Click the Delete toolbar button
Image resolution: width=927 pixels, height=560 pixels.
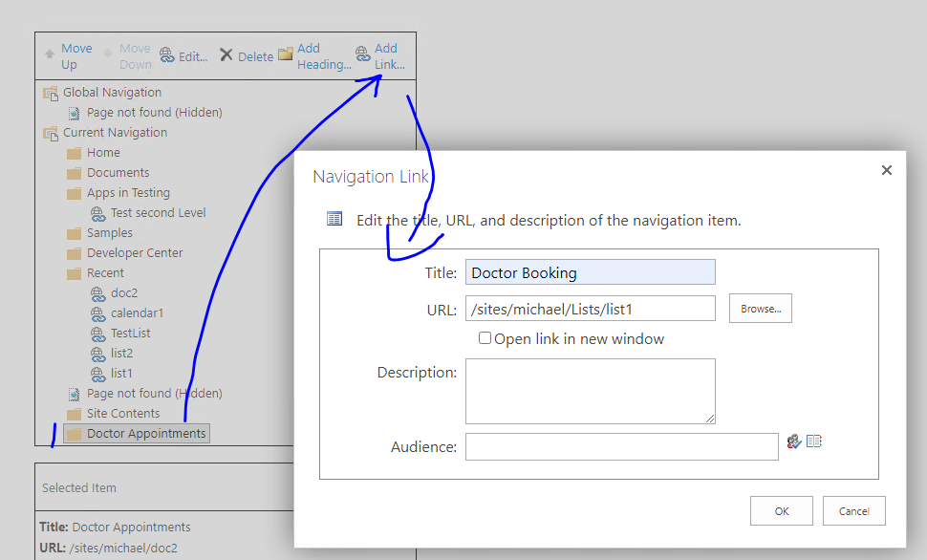[x=247, y=56]
